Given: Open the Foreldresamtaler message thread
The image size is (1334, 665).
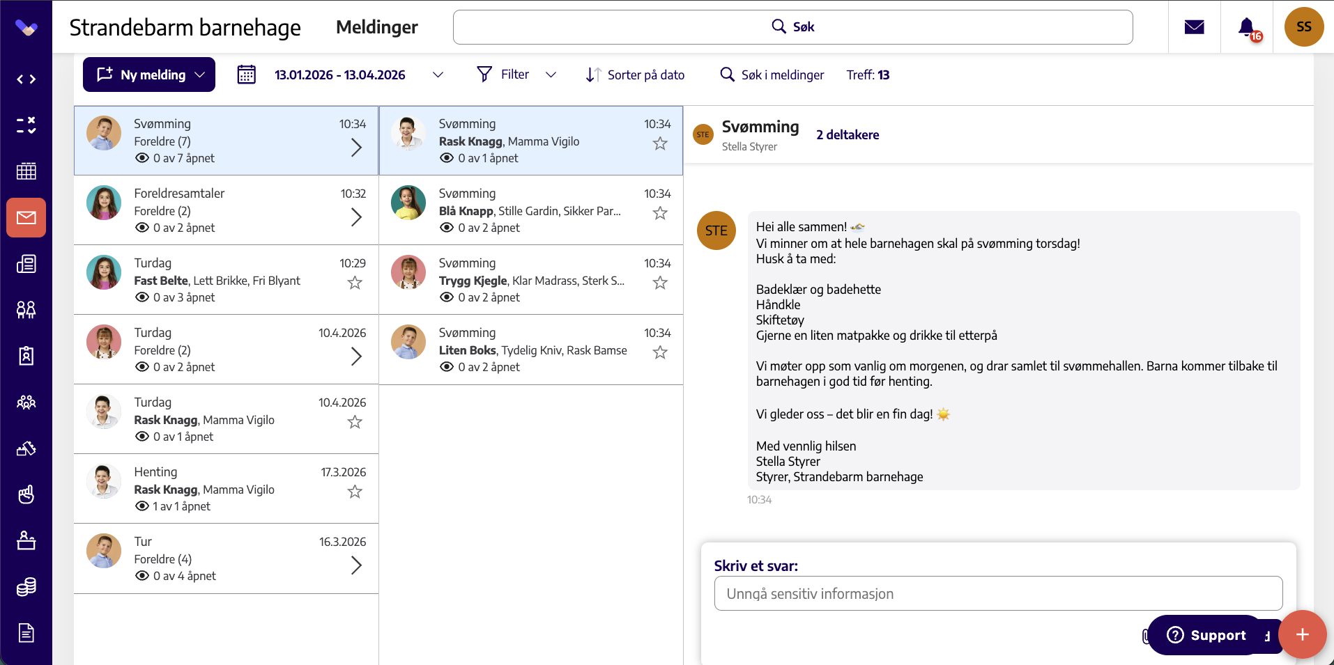Looking at the screenshot, I should (x=226, y=210).
